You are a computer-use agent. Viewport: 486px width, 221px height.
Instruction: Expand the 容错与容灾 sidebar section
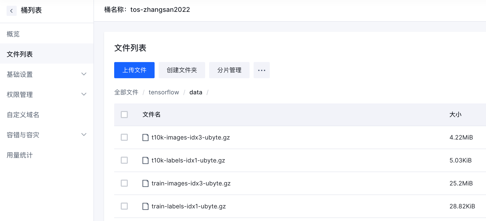click(84, 135)
